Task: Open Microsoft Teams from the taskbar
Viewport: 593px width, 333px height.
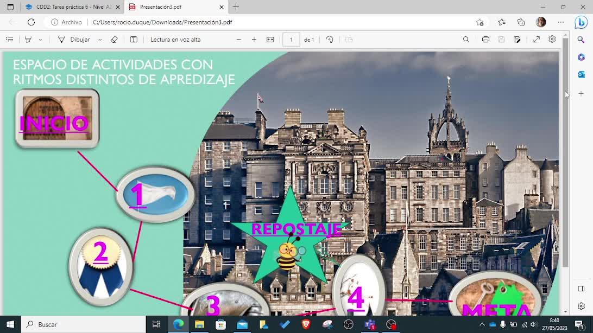Action: 370,324
